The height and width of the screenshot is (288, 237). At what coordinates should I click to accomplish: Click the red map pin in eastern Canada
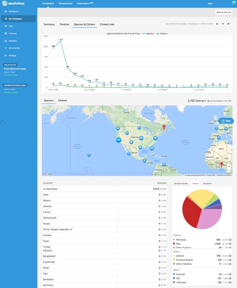point(164,127)
